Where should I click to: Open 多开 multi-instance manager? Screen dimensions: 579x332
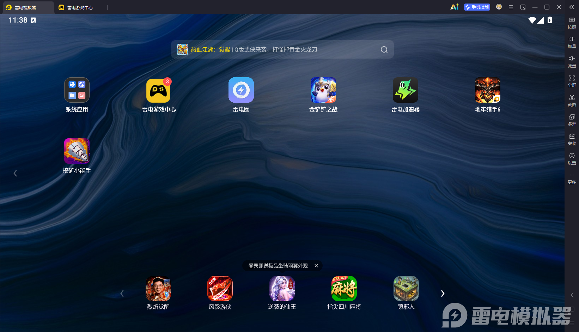pos(572,120)
